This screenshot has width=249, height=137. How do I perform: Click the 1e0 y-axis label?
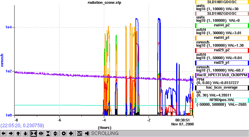pos(8,115)
